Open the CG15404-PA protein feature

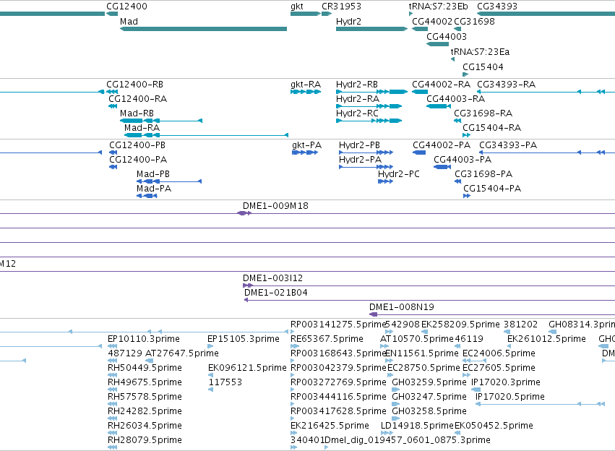coord(467,196)
